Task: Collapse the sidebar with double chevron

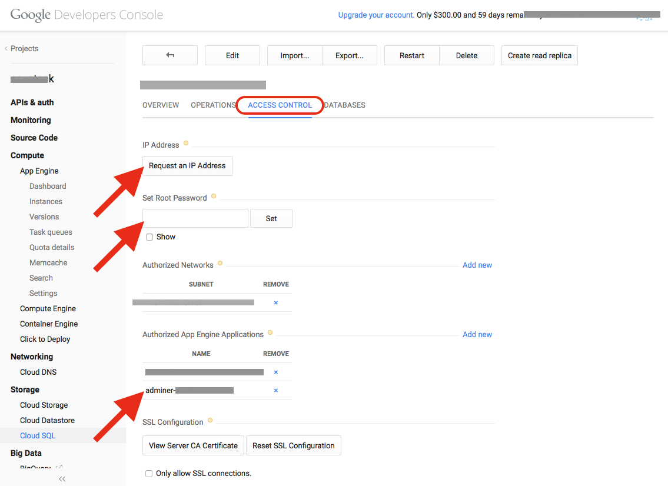Action: 62,479
